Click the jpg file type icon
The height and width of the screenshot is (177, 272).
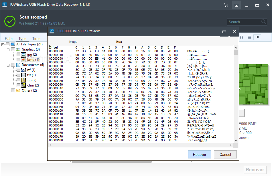(23, 55)
